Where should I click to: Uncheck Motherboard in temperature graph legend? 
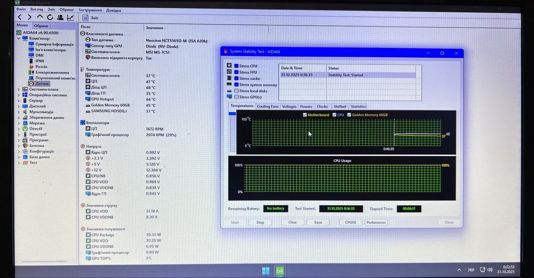click(x=305, y=115)
